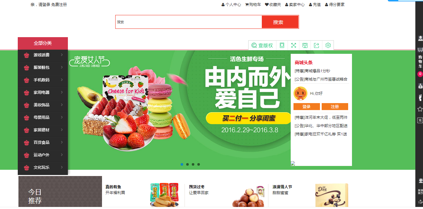Image resolution: width=423 pixels, height=209 pixels.
Task: Expand the 手机数码 category chevron
Action: pos(62,80)
